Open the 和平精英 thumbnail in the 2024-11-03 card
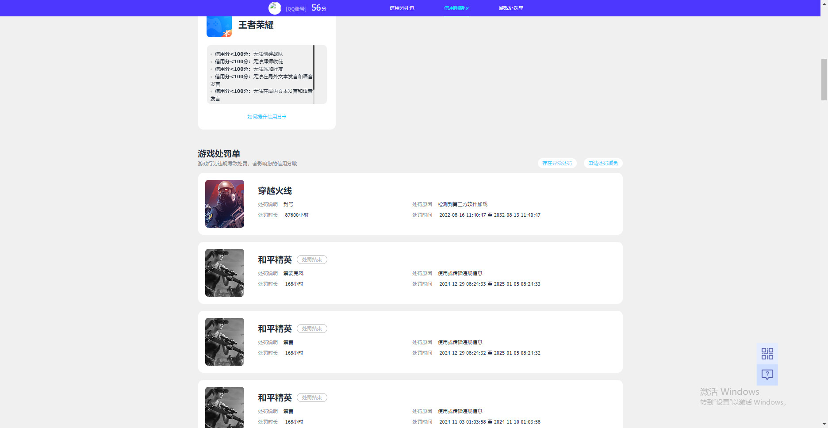 click(225, 407)
